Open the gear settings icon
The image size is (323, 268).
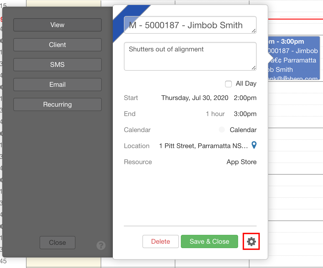pyautogui.click(x=251, y=241)
